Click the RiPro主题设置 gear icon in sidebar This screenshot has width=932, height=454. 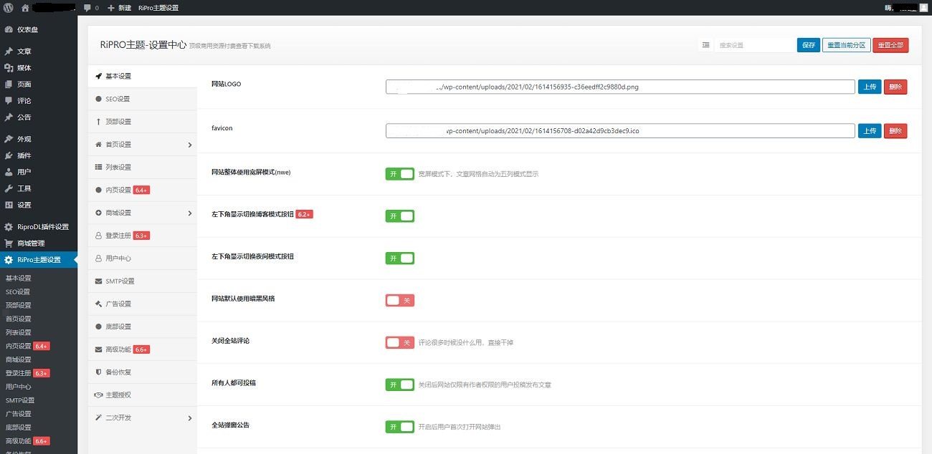coord(9,260)
